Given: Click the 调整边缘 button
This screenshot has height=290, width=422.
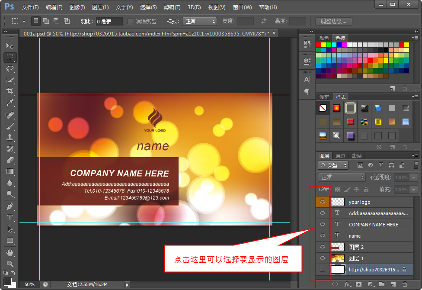Looking at the screenshot, I should [333, 21].
